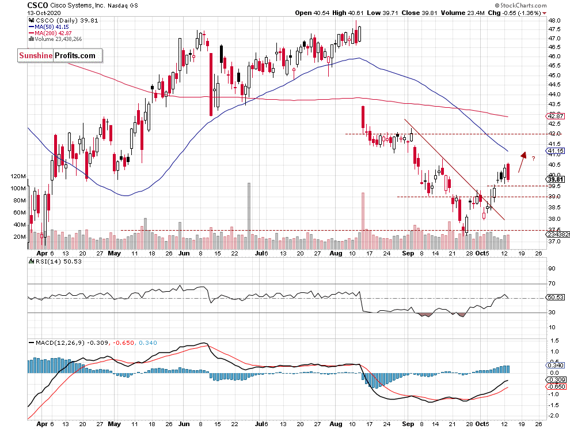This screenshot has width=570, height=429.
Task: Select the 45.0 label on the price axis
Action: [554, 76]
